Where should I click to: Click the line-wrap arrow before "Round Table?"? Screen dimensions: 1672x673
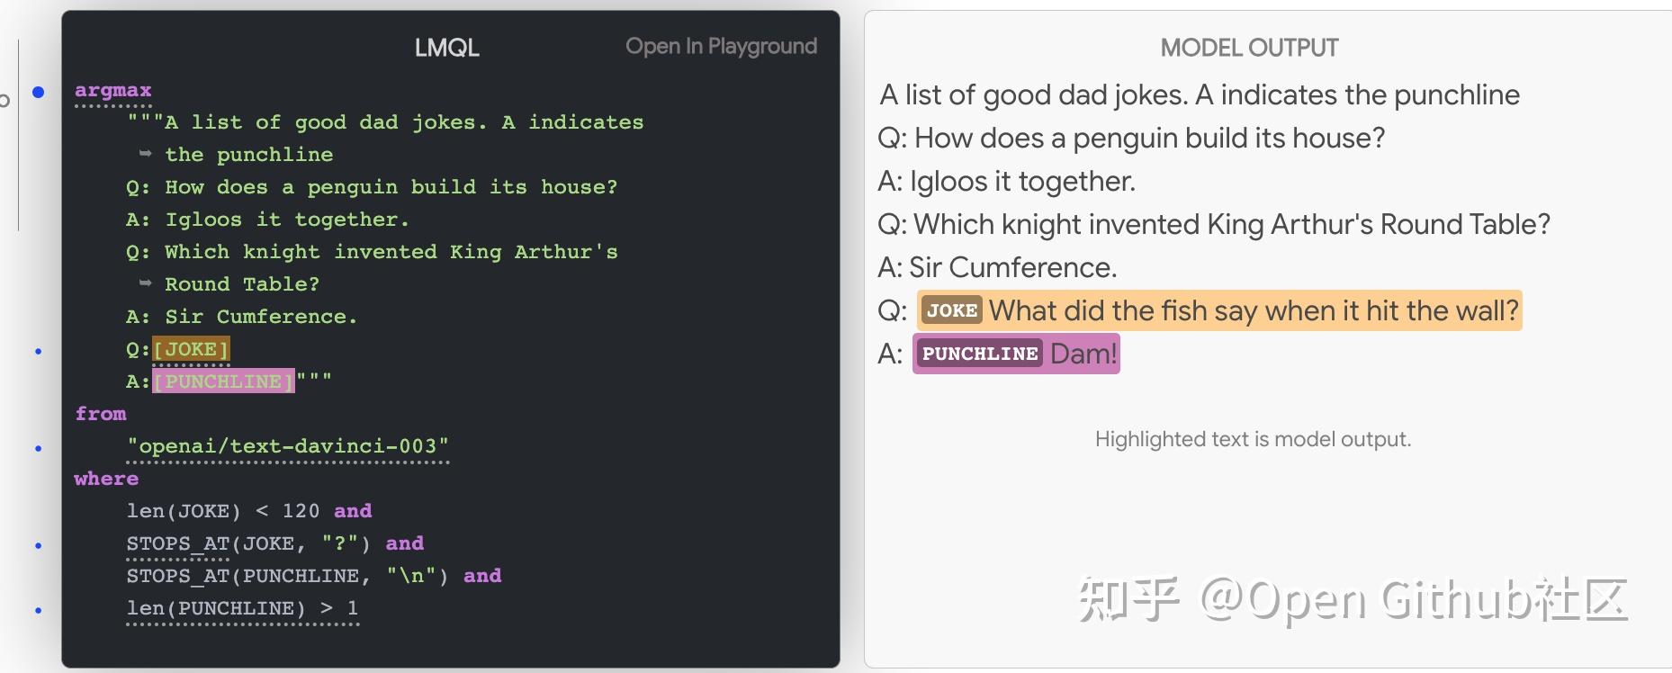pyautogui.click(x=145, y=284)
